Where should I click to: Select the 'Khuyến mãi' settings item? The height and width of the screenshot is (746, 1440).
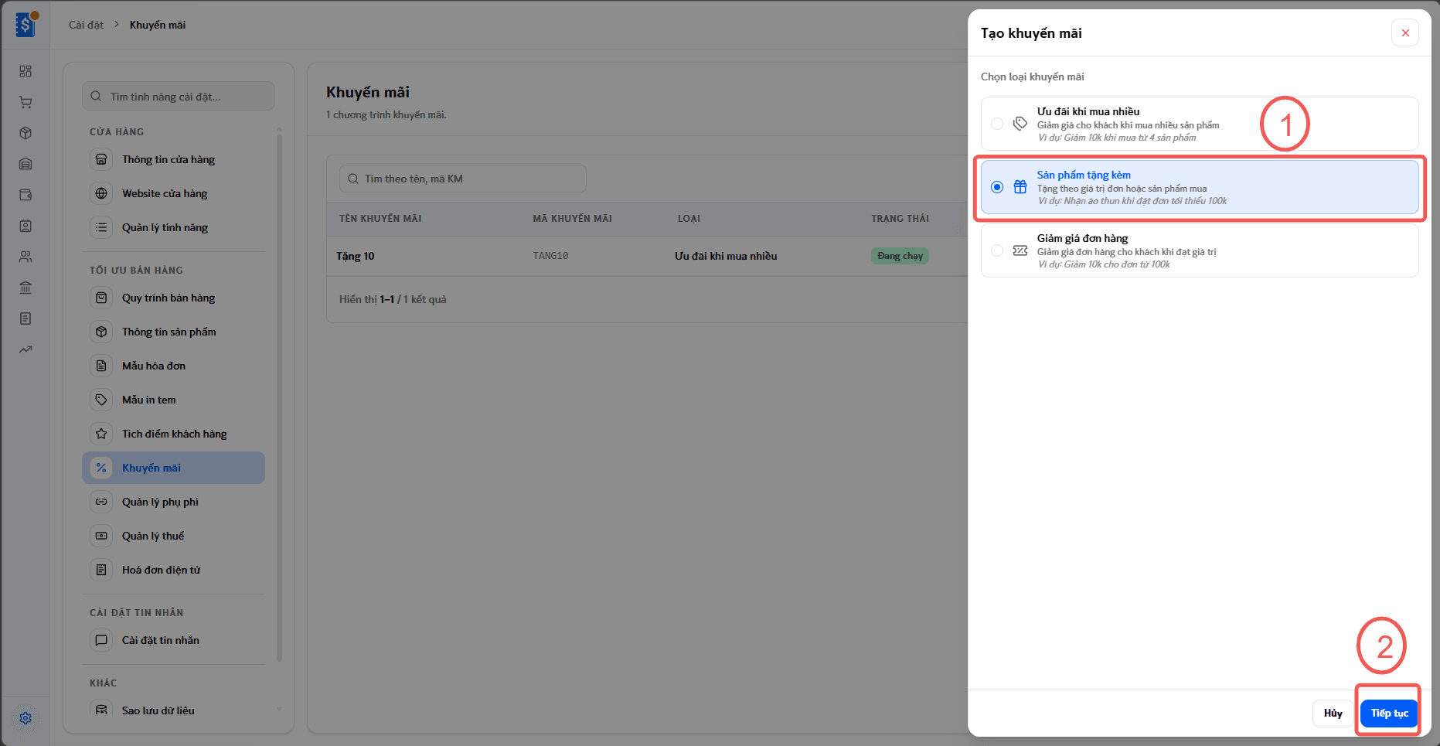pos(173,468)
